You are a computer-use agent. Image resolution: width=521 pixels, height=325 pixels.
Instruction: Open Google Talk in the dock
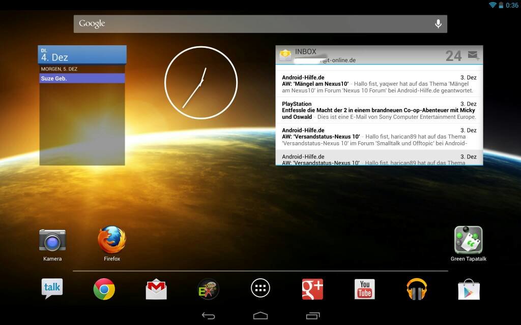click(x=52, y=288)
